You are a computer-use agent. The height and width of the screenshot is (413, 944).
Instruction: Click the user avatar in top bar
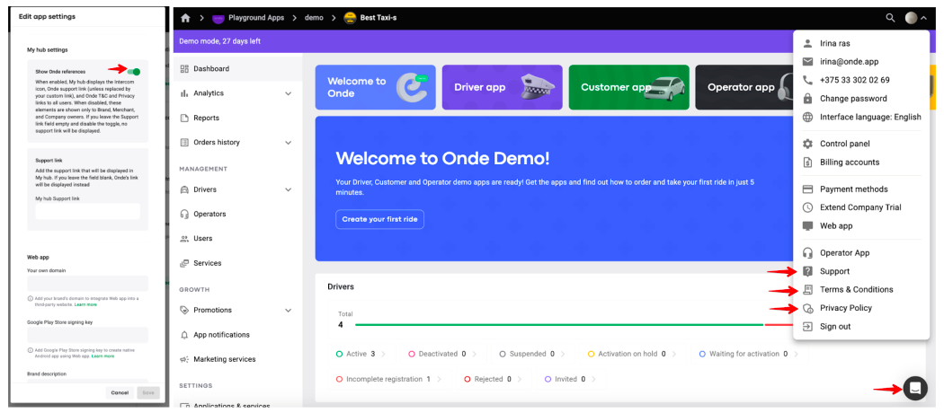(911, 18)
